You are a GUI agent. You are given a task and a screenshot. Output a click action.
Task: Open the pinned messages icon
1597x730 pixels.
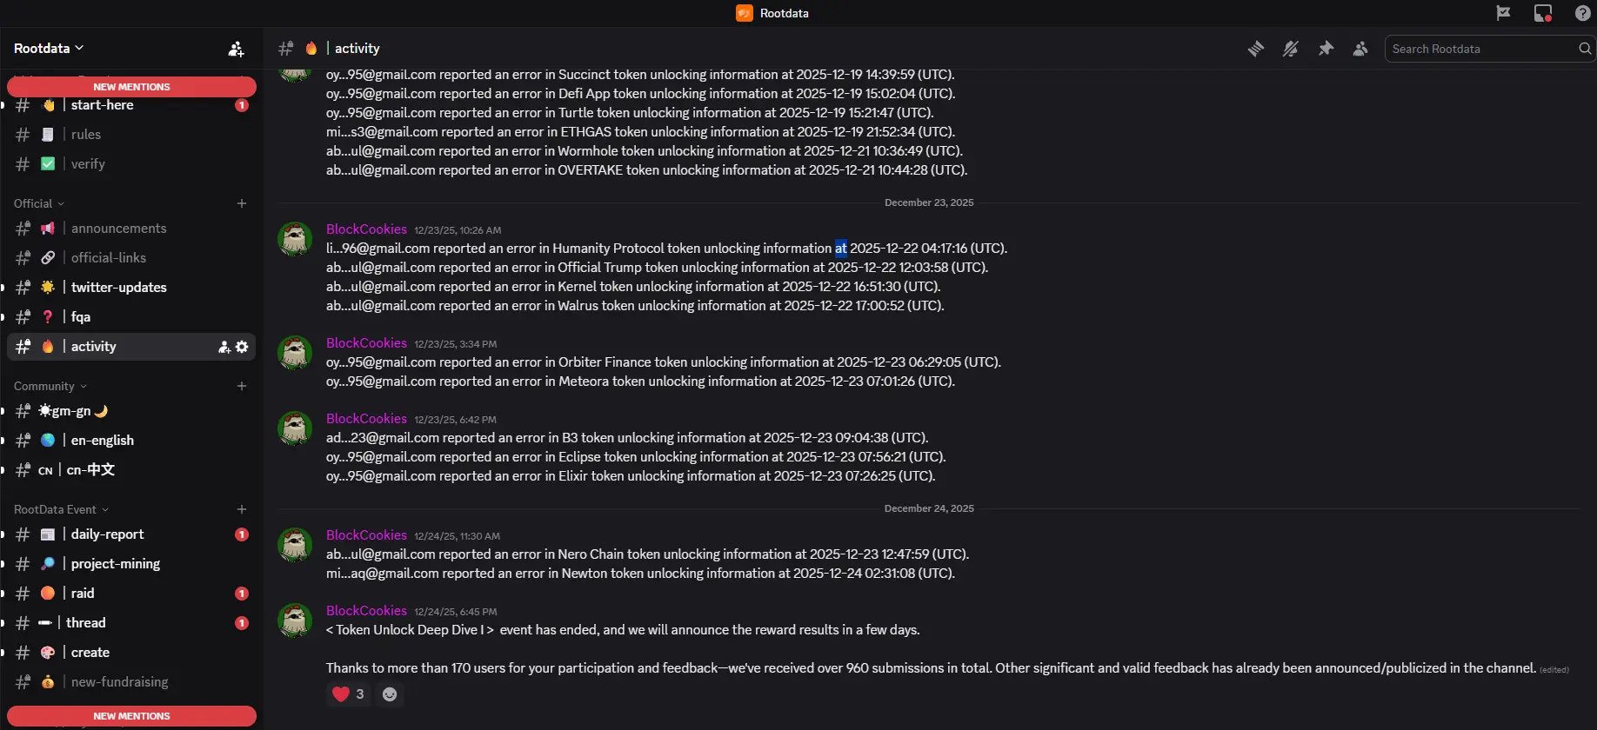click(x=1326, y=49)
